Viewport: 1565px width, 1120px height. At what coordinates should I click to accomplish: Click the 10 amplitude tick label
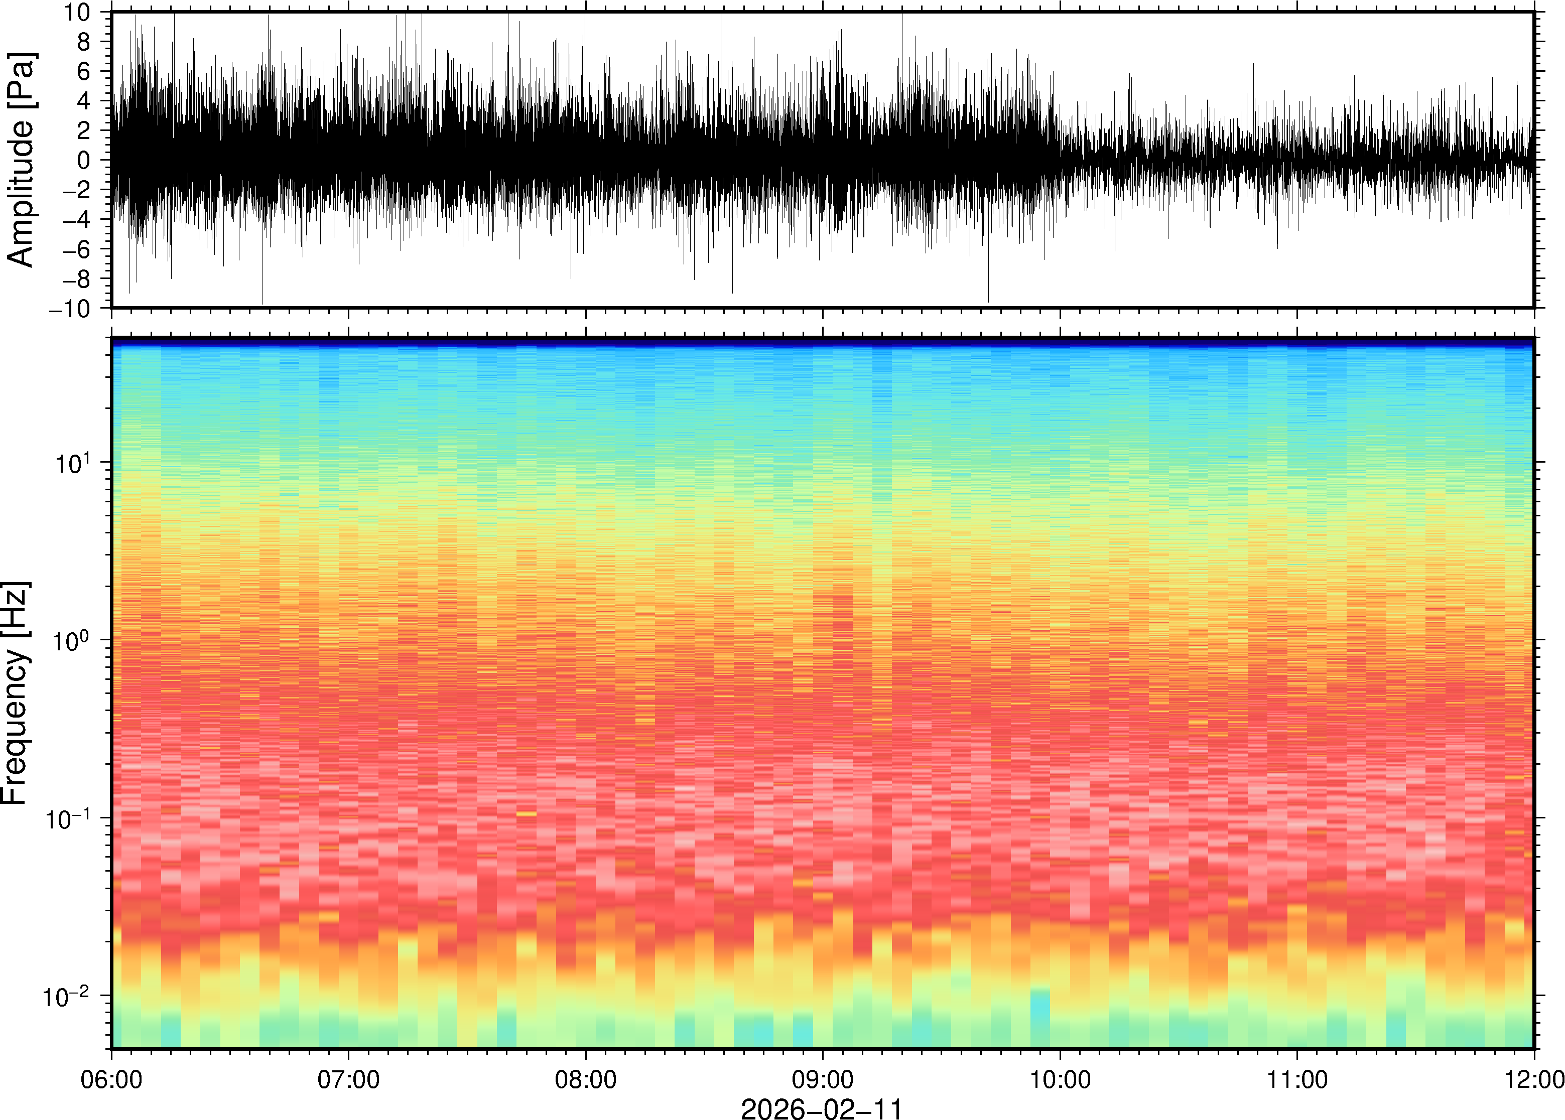pos(77,13)
